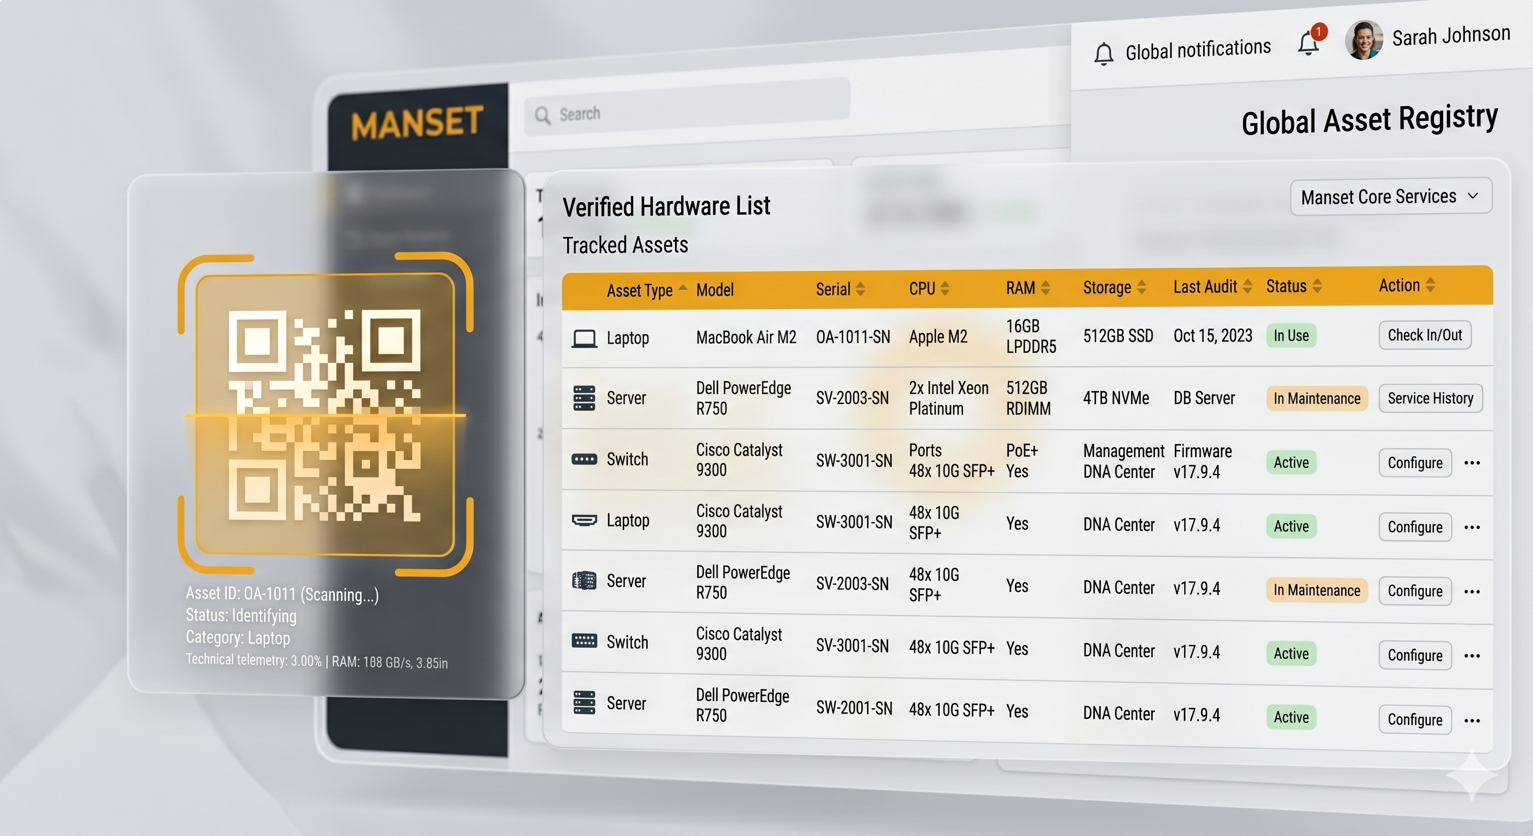
Task: Click the Verified Hardware List heading
Action: [x=666, y=206]
